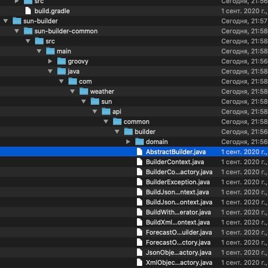Collapse the main folder triangle
268x268 pixels.
click(39, 51)
